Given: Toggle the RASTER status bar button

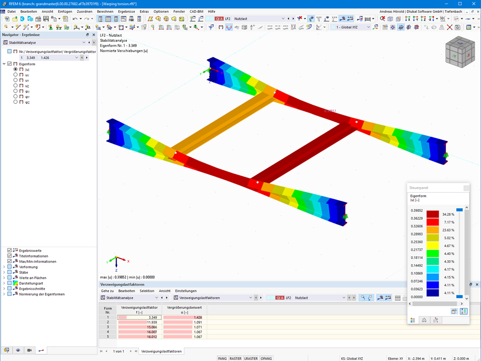Looking at the screenshot, I should click(x=236, y=359).
